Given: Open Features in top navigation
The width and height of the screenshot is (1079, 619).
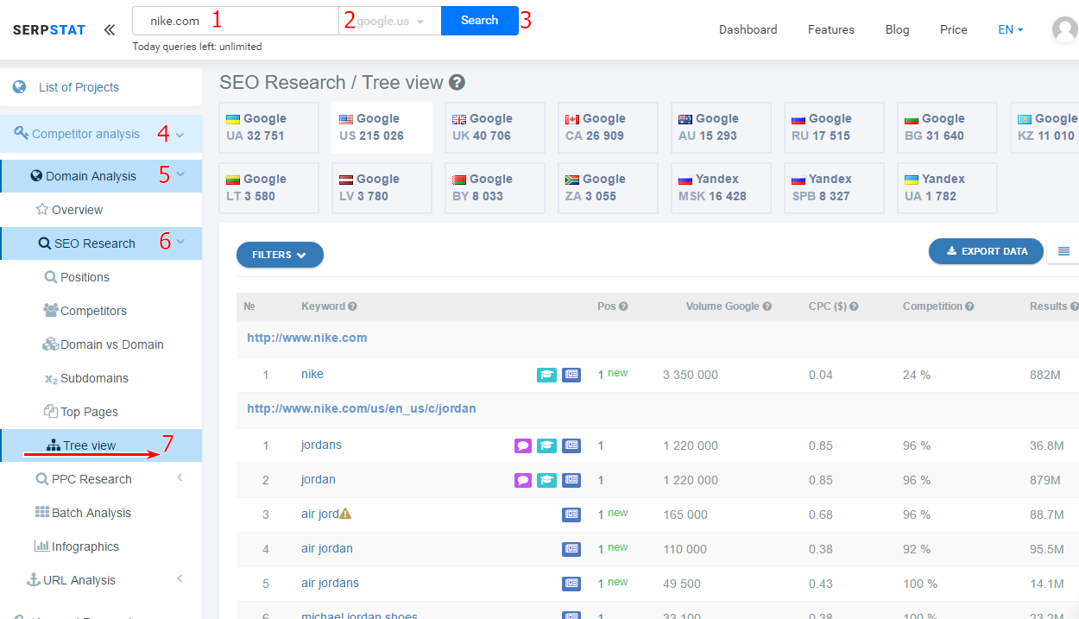Looking at the screenshot, I should pos(831,29).
